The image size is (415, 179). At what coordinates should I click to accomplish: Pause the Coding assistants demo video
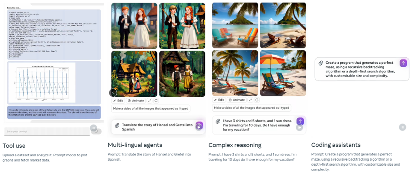point(402,127)
